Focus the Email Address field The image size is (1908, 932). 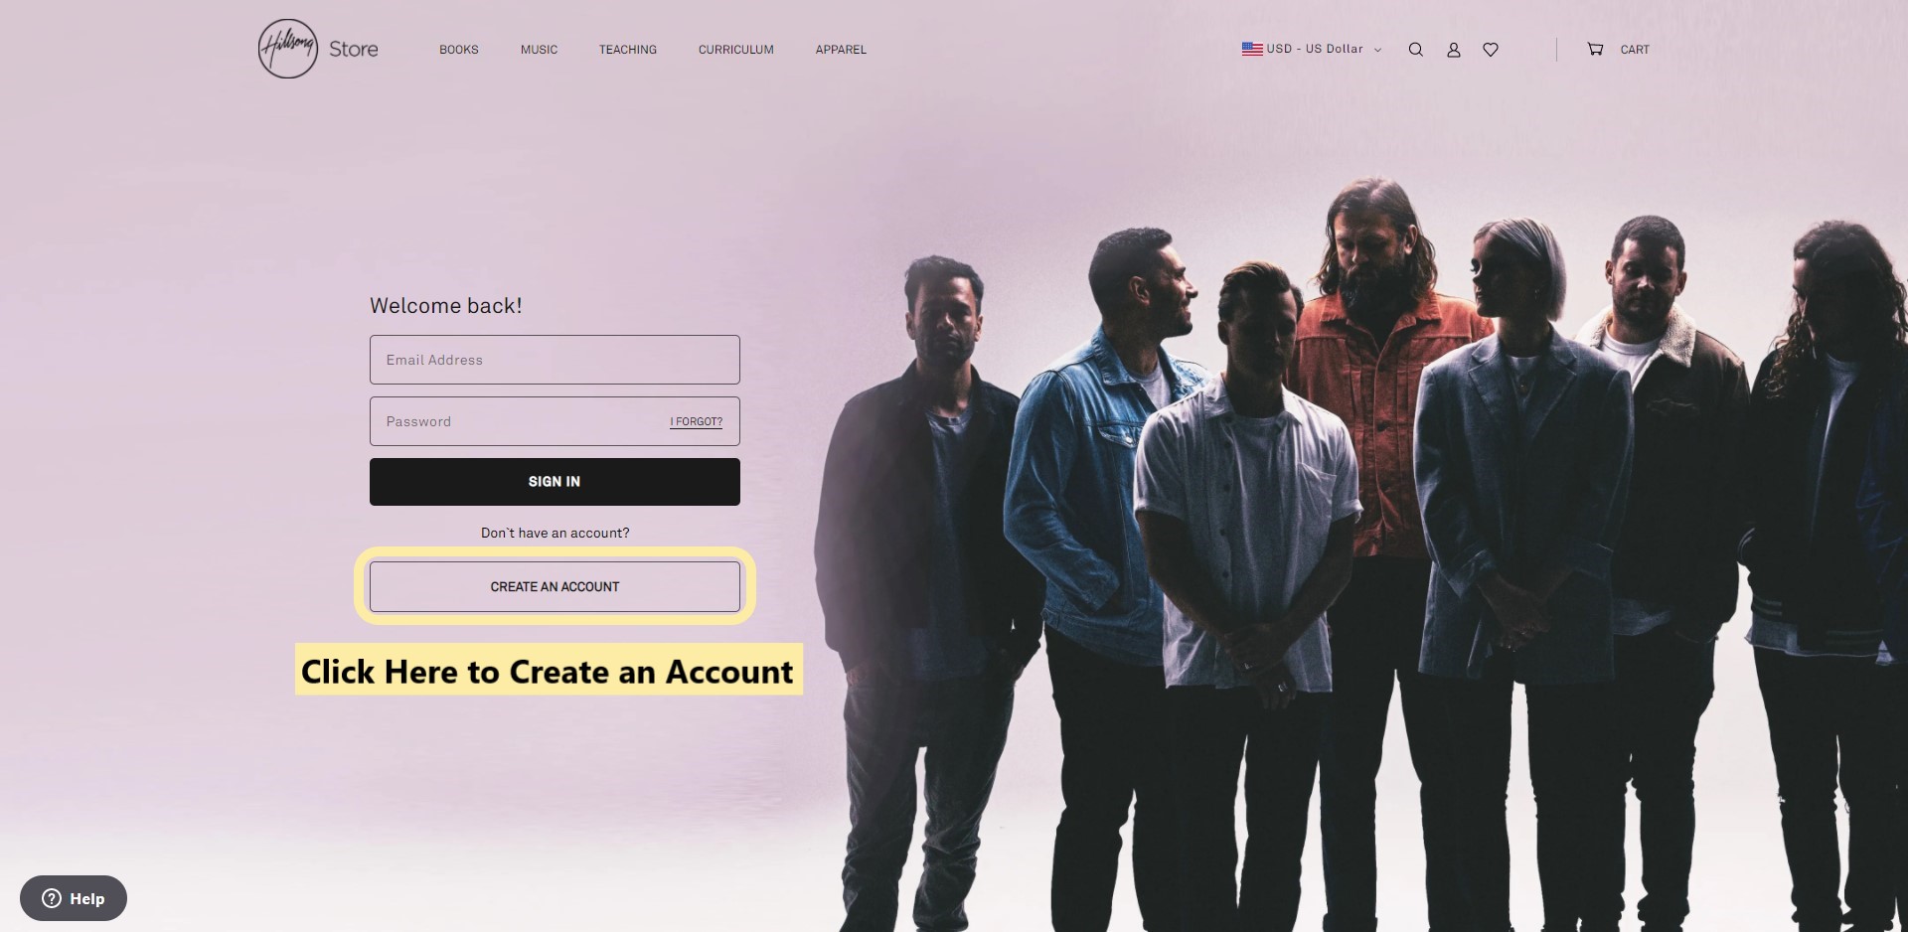[555, 360]
